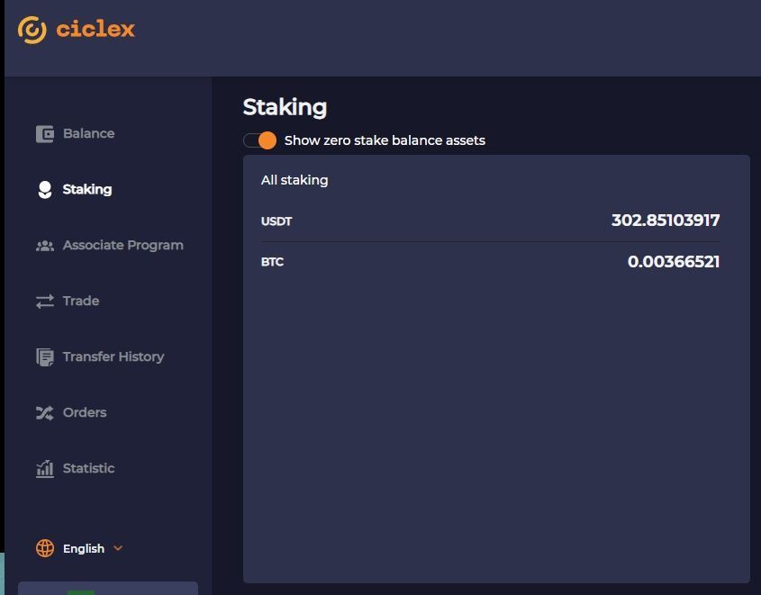Go to Transfer History page
This screenshot has height=595, width=761.
click(x=113, y=357)
